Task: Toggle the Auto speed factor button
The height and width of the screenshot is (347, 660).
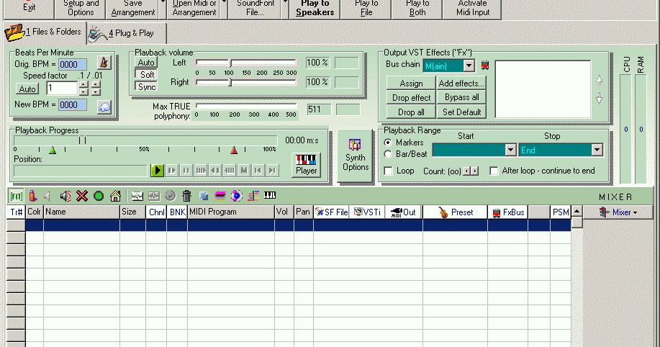Action: coord(27,89)
